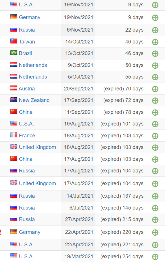Screen dimensions: 165x262
Task: Click the Austria link
Action: coord(27,89)
